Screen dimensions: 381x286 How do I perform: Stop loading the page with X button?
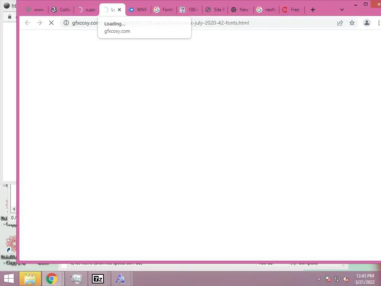[51, 23]
